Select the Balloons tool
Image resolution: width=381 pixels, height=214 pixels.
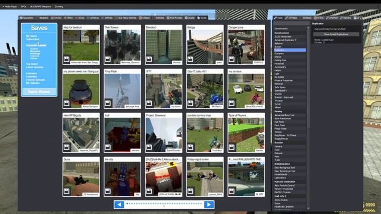290,43
